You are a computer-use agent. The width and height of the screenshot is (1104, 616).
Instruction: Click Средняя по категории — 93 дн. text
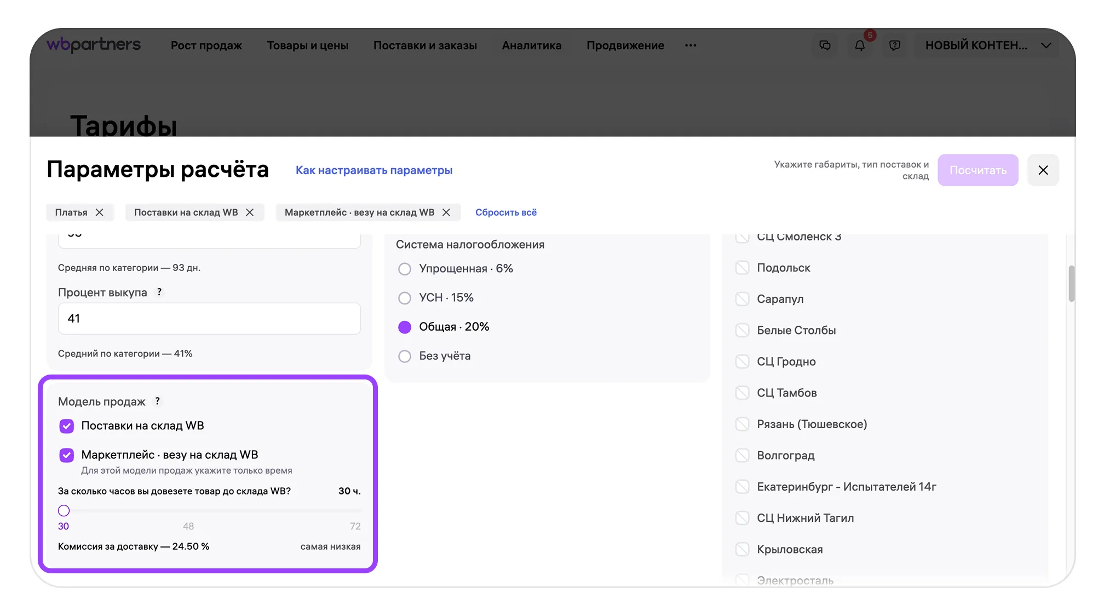129,268
